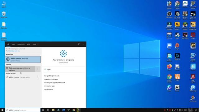Select the Grand Theft Auto V icon

pos(193,5)
